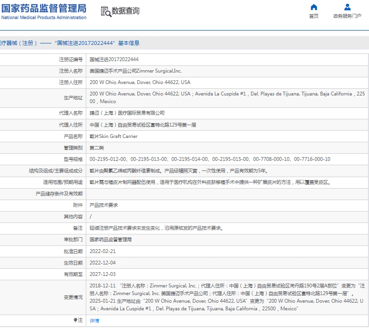Click the 代理人名称 row label
The height and width of the screenshot is (328, 369).
pyautogui.click(x=71, y=113)
